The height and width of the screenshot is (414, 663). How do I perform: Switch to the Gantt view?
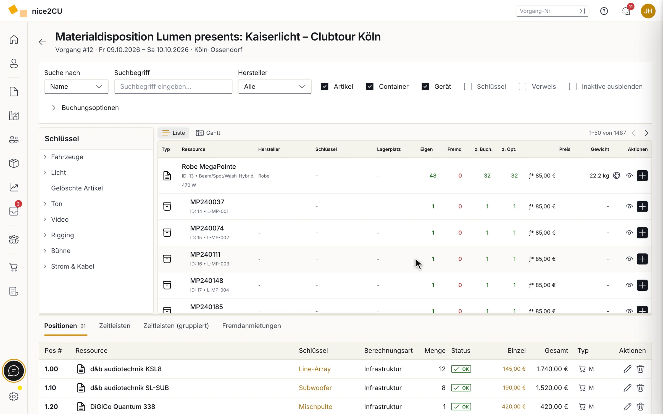[208, 133]
